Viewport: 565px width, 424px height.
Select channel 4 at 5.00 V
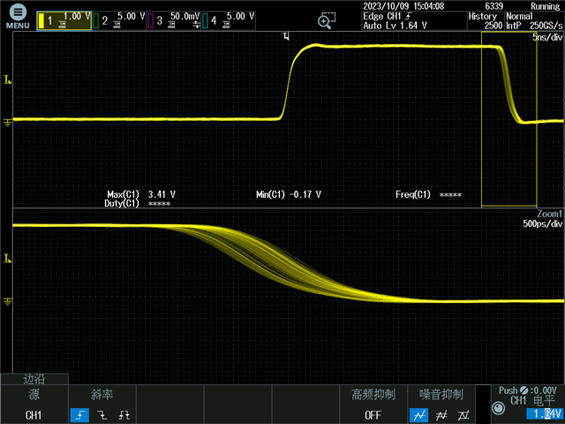coord(229,20)
